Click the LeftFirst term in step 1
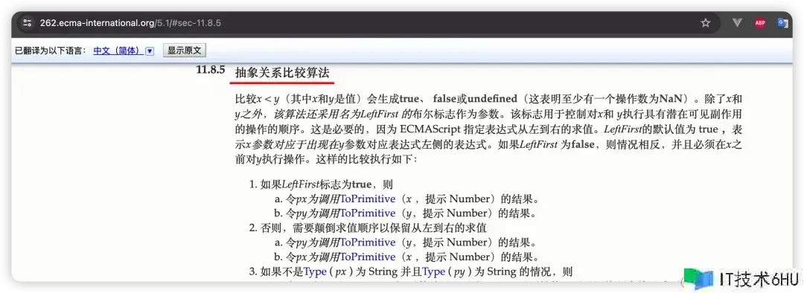Image resolution: width=804 pixels, height=293 pixels. click(301, 184)
